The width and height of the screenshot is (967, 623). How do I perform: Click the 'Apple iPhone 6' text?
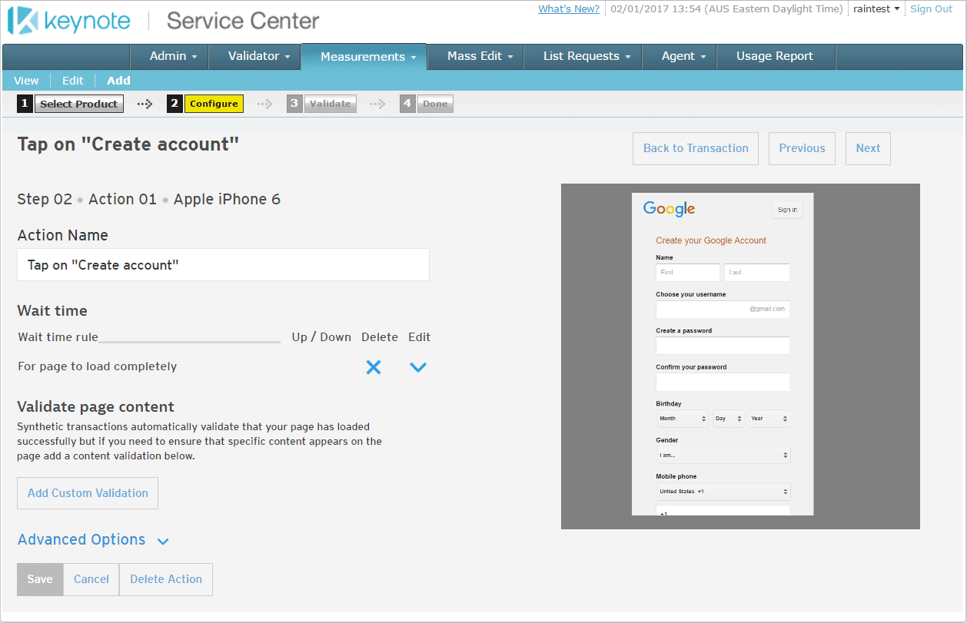(227, 199)
